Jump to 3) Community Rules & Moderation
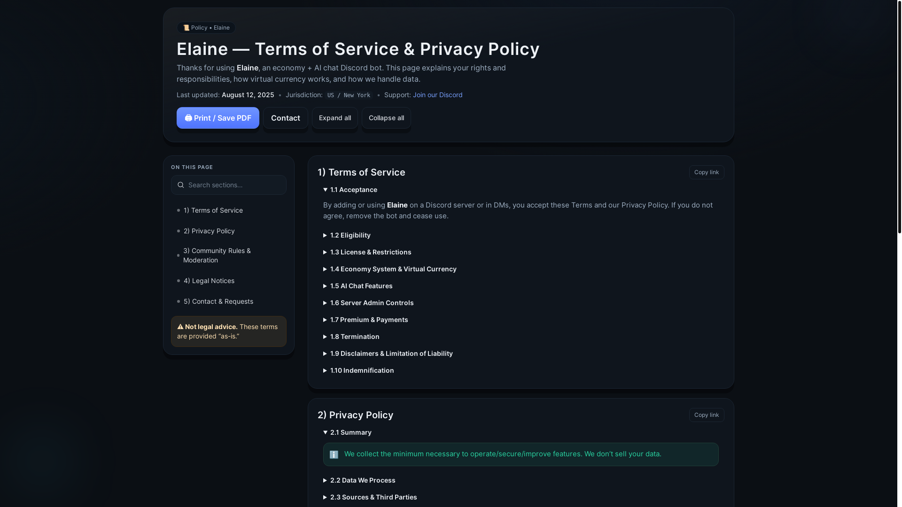902x507 pixels. 229,255
